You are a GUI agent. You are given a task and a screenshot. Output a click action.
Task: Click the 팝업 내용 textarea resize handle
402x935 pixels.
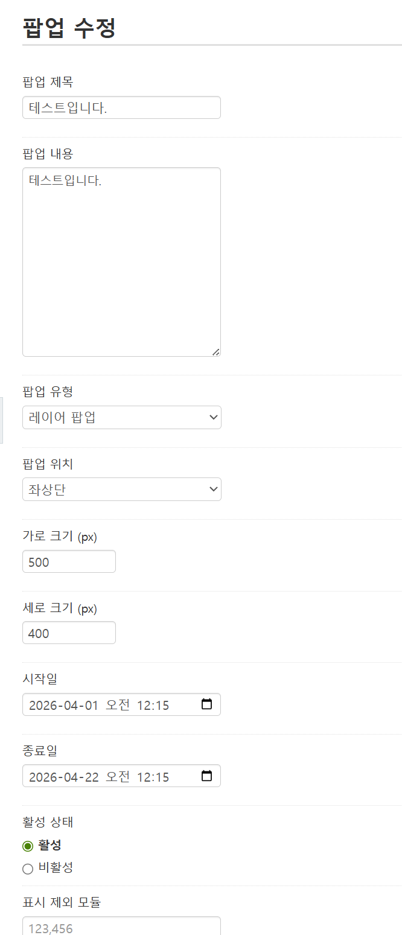coord(216,352)
